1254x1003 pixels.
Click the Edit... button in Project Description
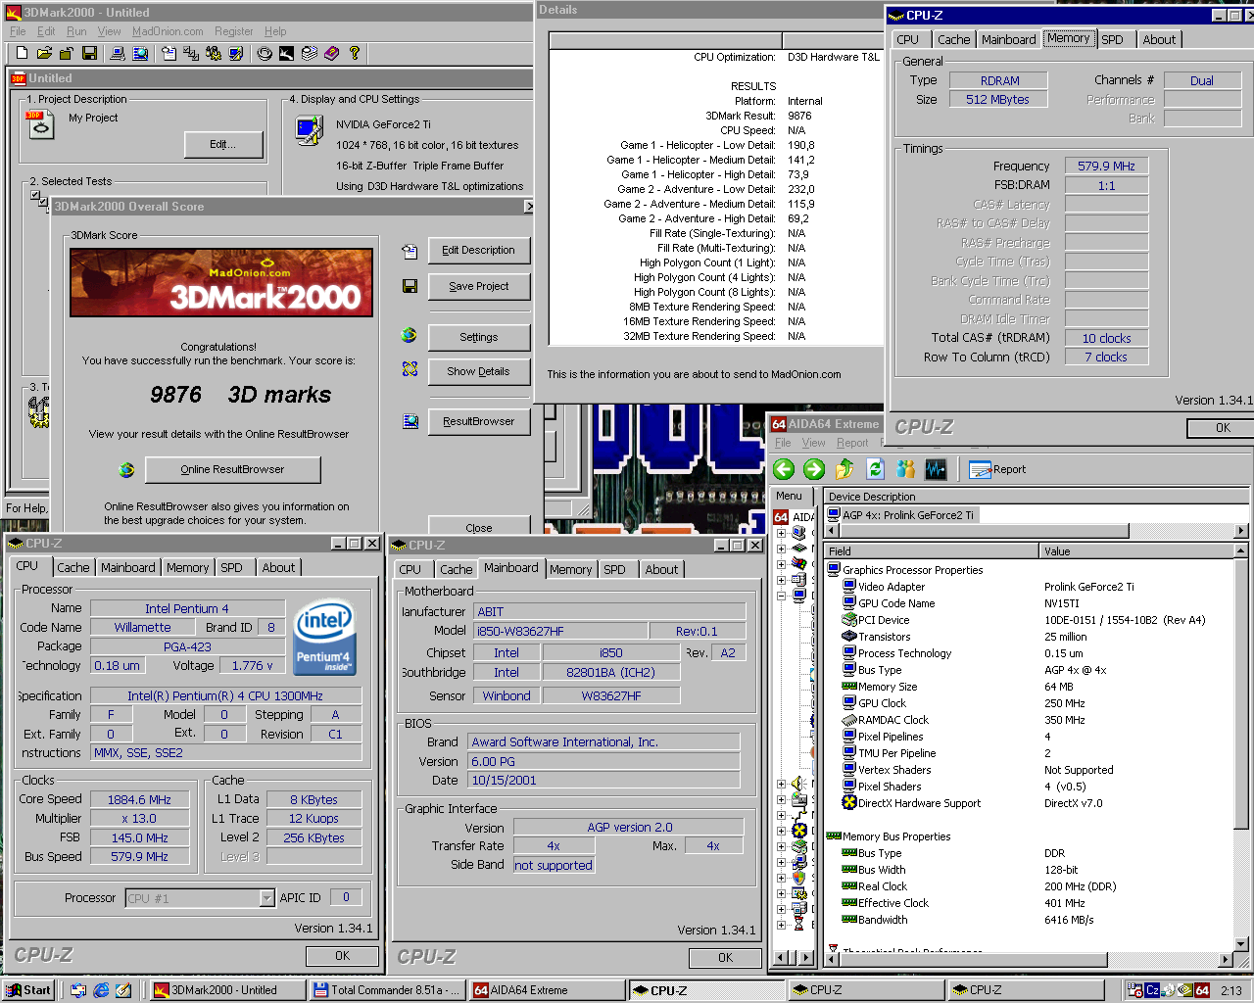pyautogui.click(x=223, y=145)
